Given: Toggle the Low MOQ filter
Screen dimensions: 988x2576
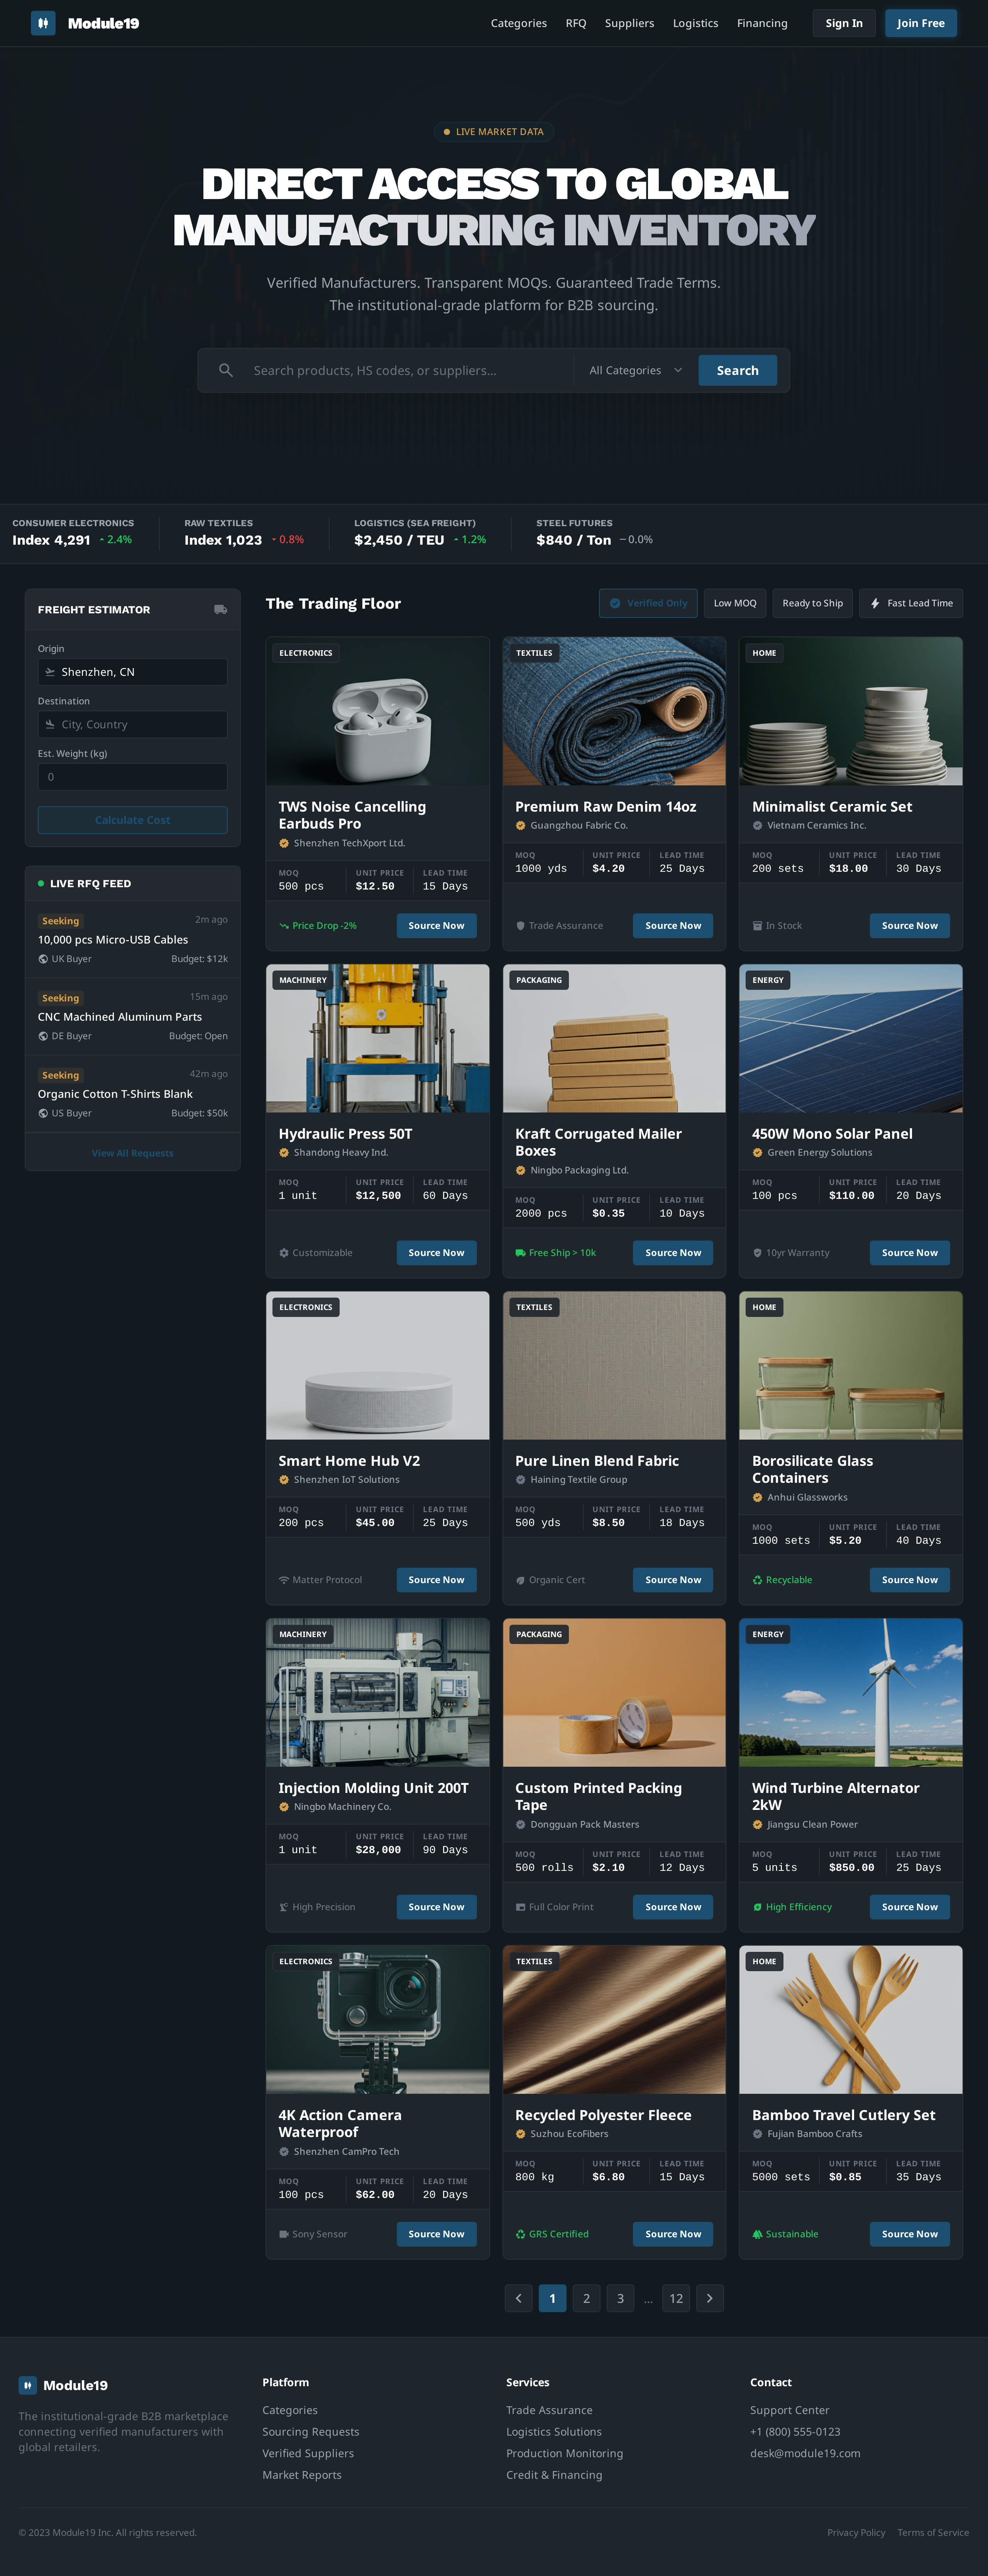Looking at the screenshot, I should (734, 603).
